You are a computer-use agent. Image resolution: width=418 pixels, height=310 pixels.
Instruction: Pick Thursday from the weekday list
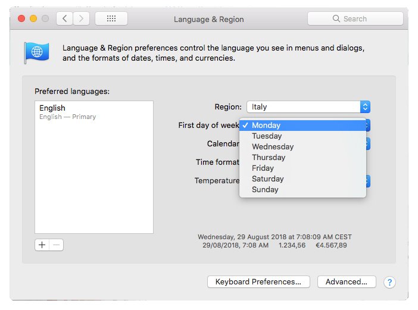(x=269, y=158)
